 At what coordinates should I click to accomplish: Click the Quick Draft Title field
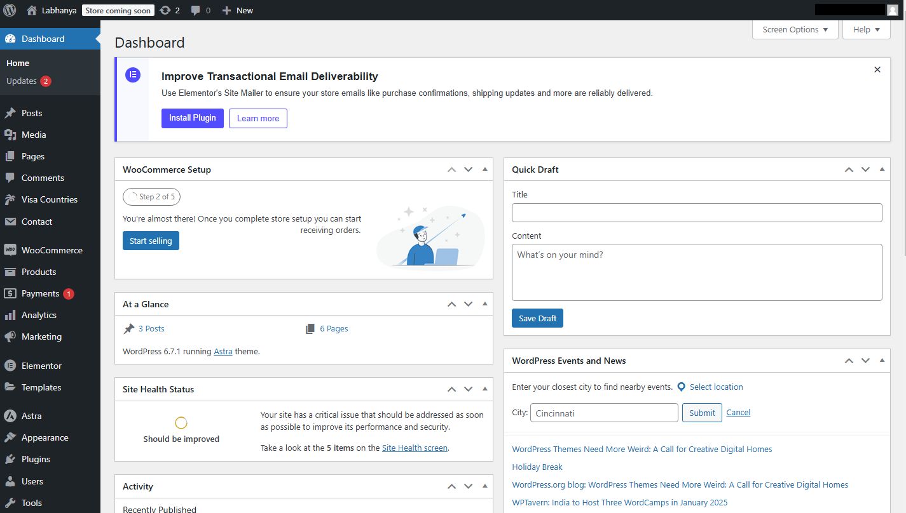click(697, 213)
